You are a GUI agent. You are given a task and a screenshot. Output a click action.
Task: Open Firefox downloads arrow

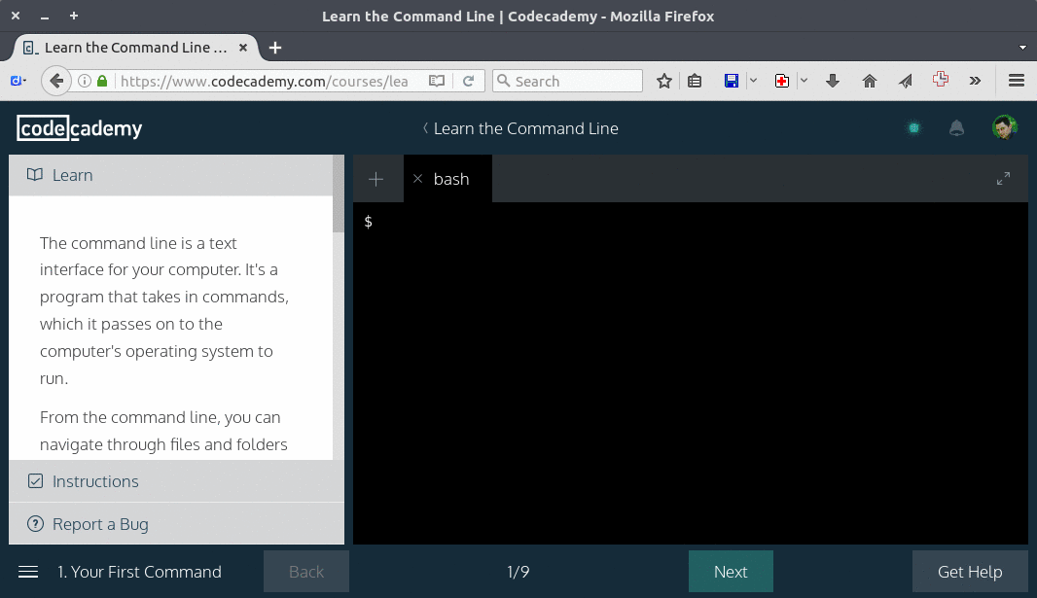pyautogui.click(x=833, y=82)
